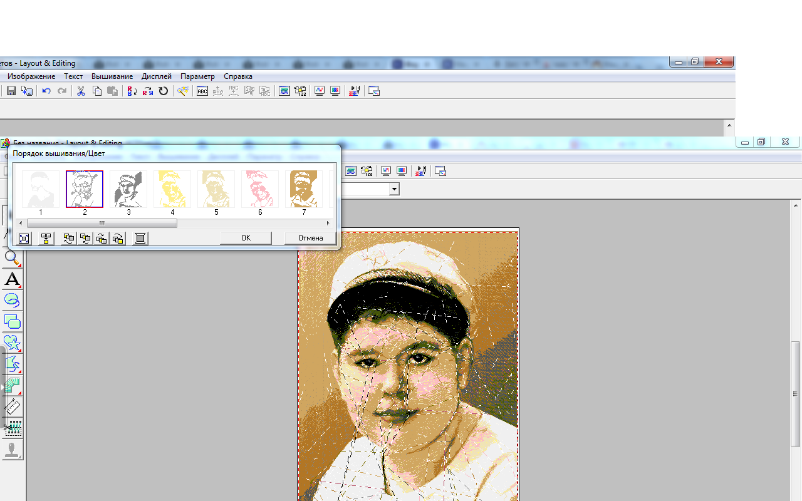Viewport: 802px width, 501px height.
Task: Click the Paste clipboard icon
Action: point(112,91)
